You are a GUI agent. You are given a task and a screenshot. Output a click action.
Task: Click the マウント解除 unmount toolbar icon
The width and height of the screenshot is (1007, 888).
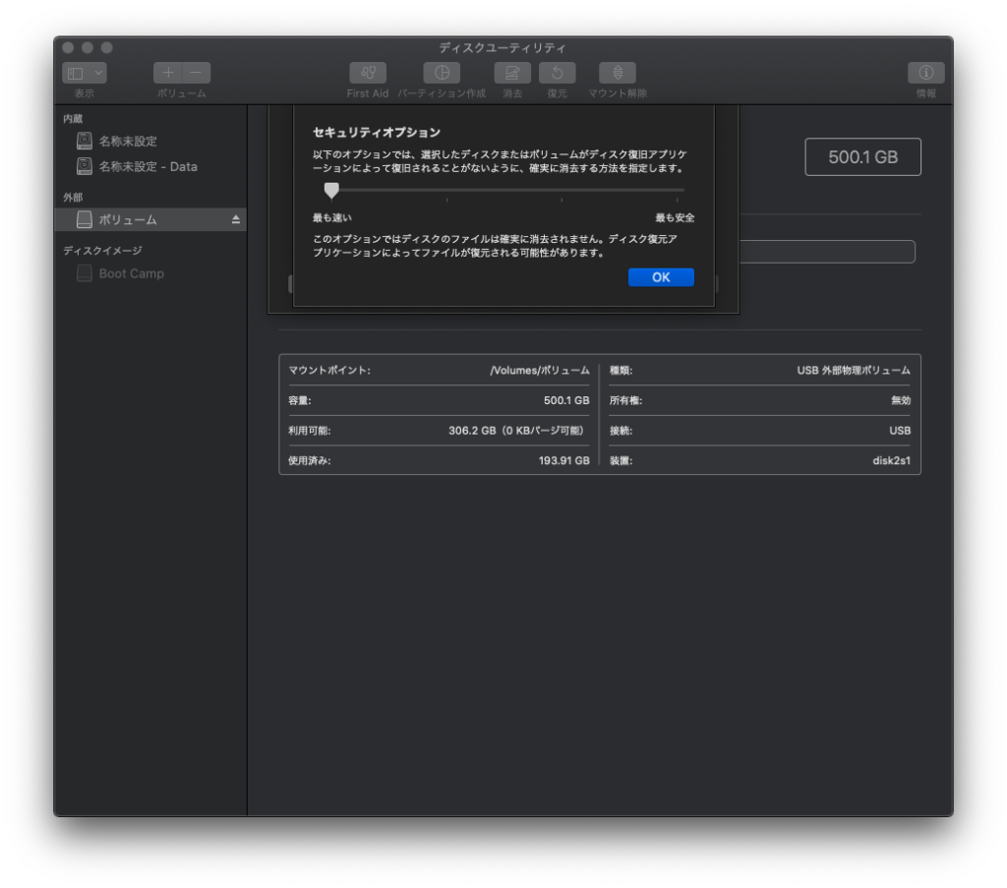[618, 73]
